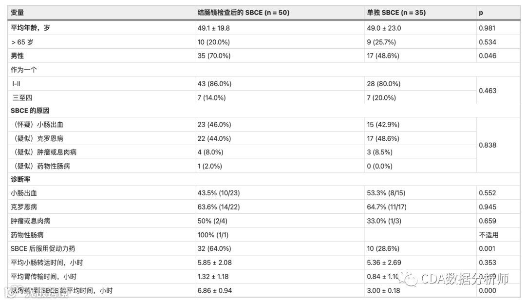526x302 pixels.
Task: Select the 变量 column header
Action: tap(17, 13)
